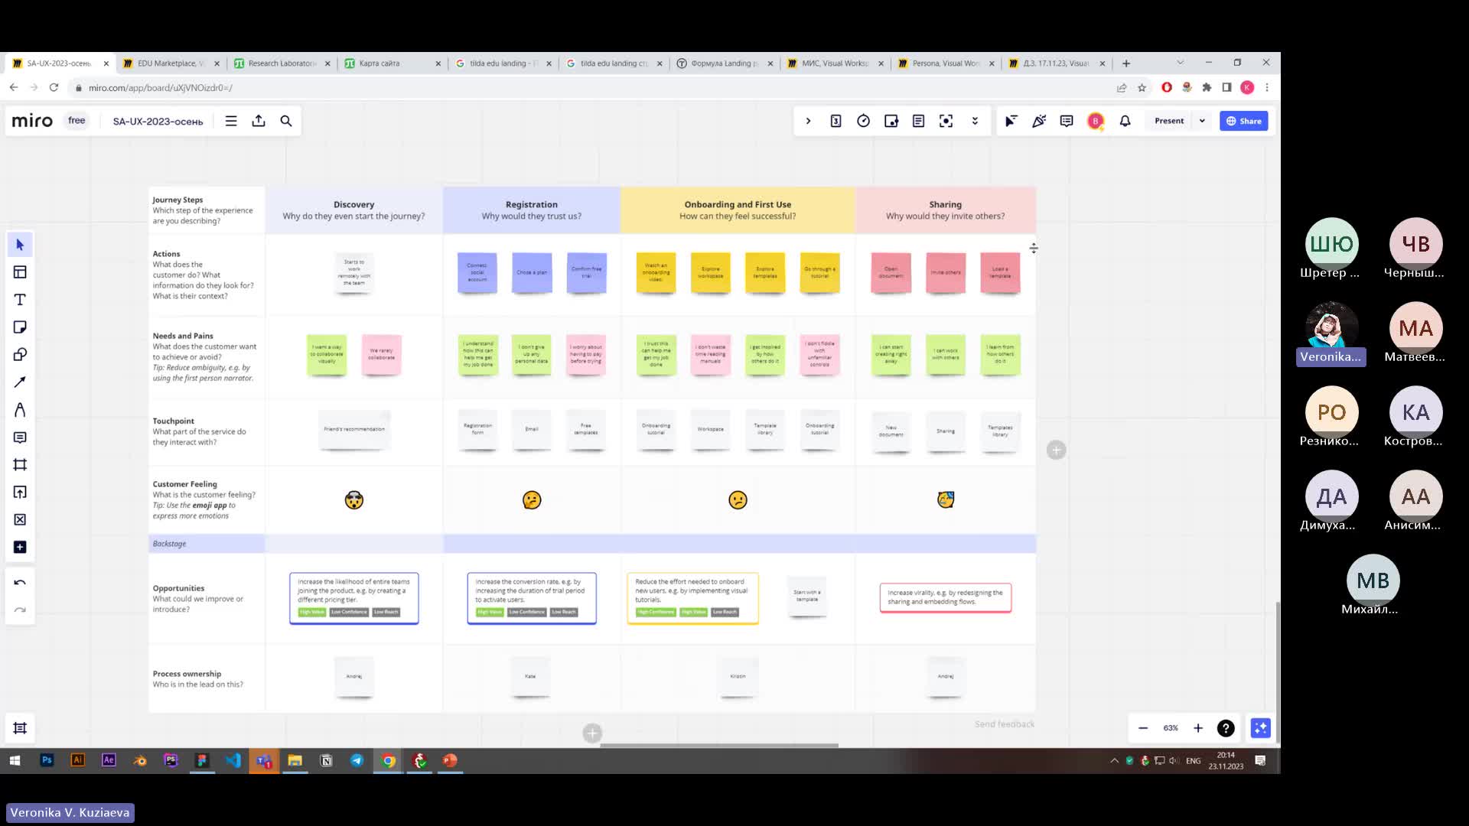1469x826 pixels.
Task: Open Photoshop from Windows taskbar
Action: pyautogui.click(x=47, y=760)
